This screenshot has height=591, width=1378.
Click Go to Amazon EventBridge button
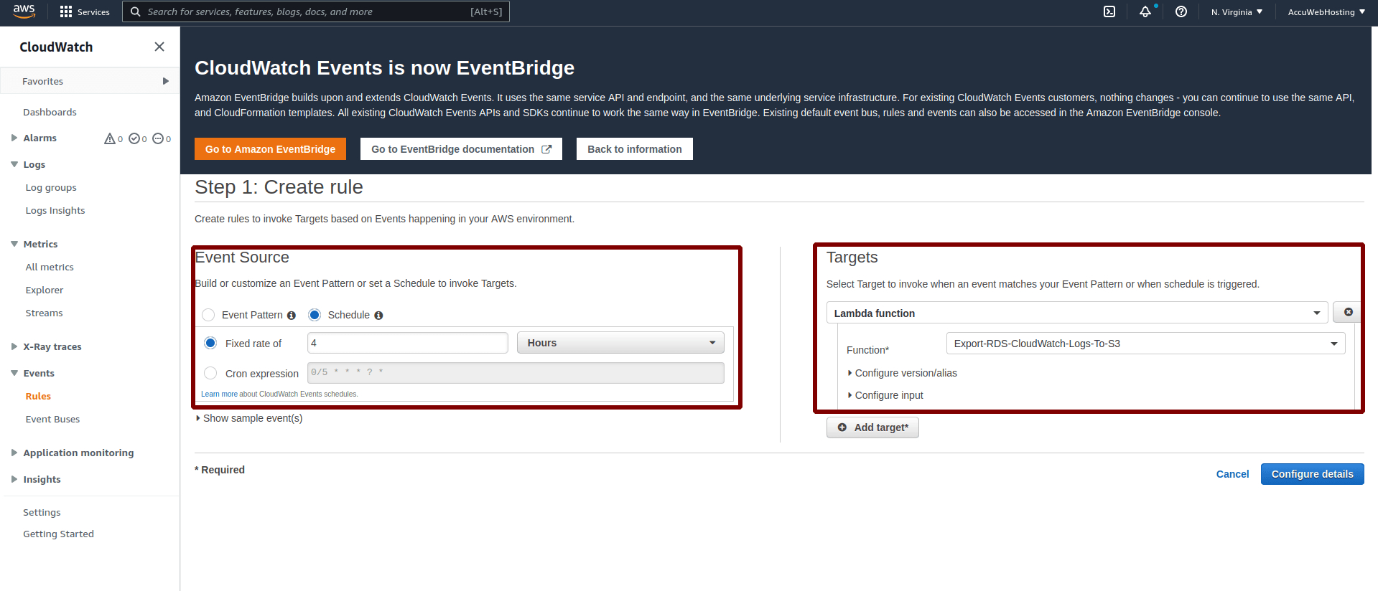(270, 149)
